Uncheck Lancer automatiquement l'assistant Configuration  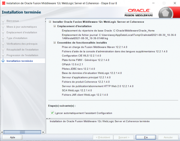[x=52, y=113]
